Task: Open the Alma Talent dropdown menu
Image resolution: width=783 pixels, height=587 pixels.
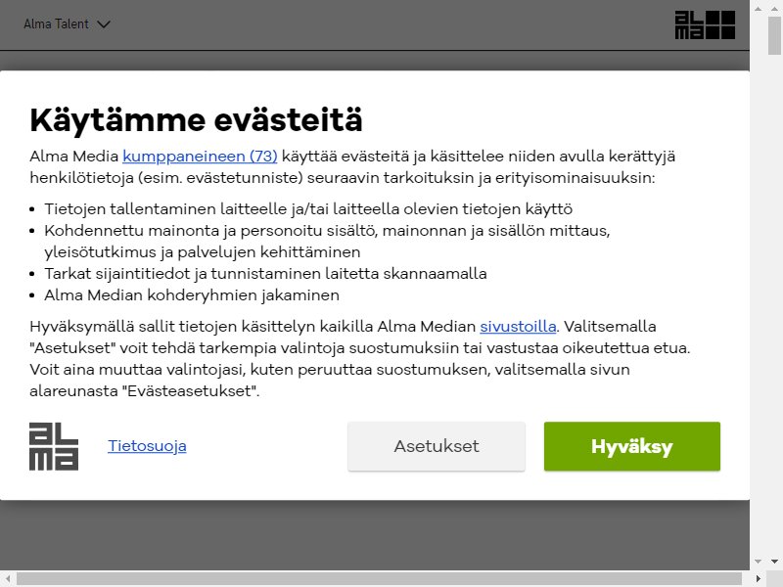Action: 67,23
